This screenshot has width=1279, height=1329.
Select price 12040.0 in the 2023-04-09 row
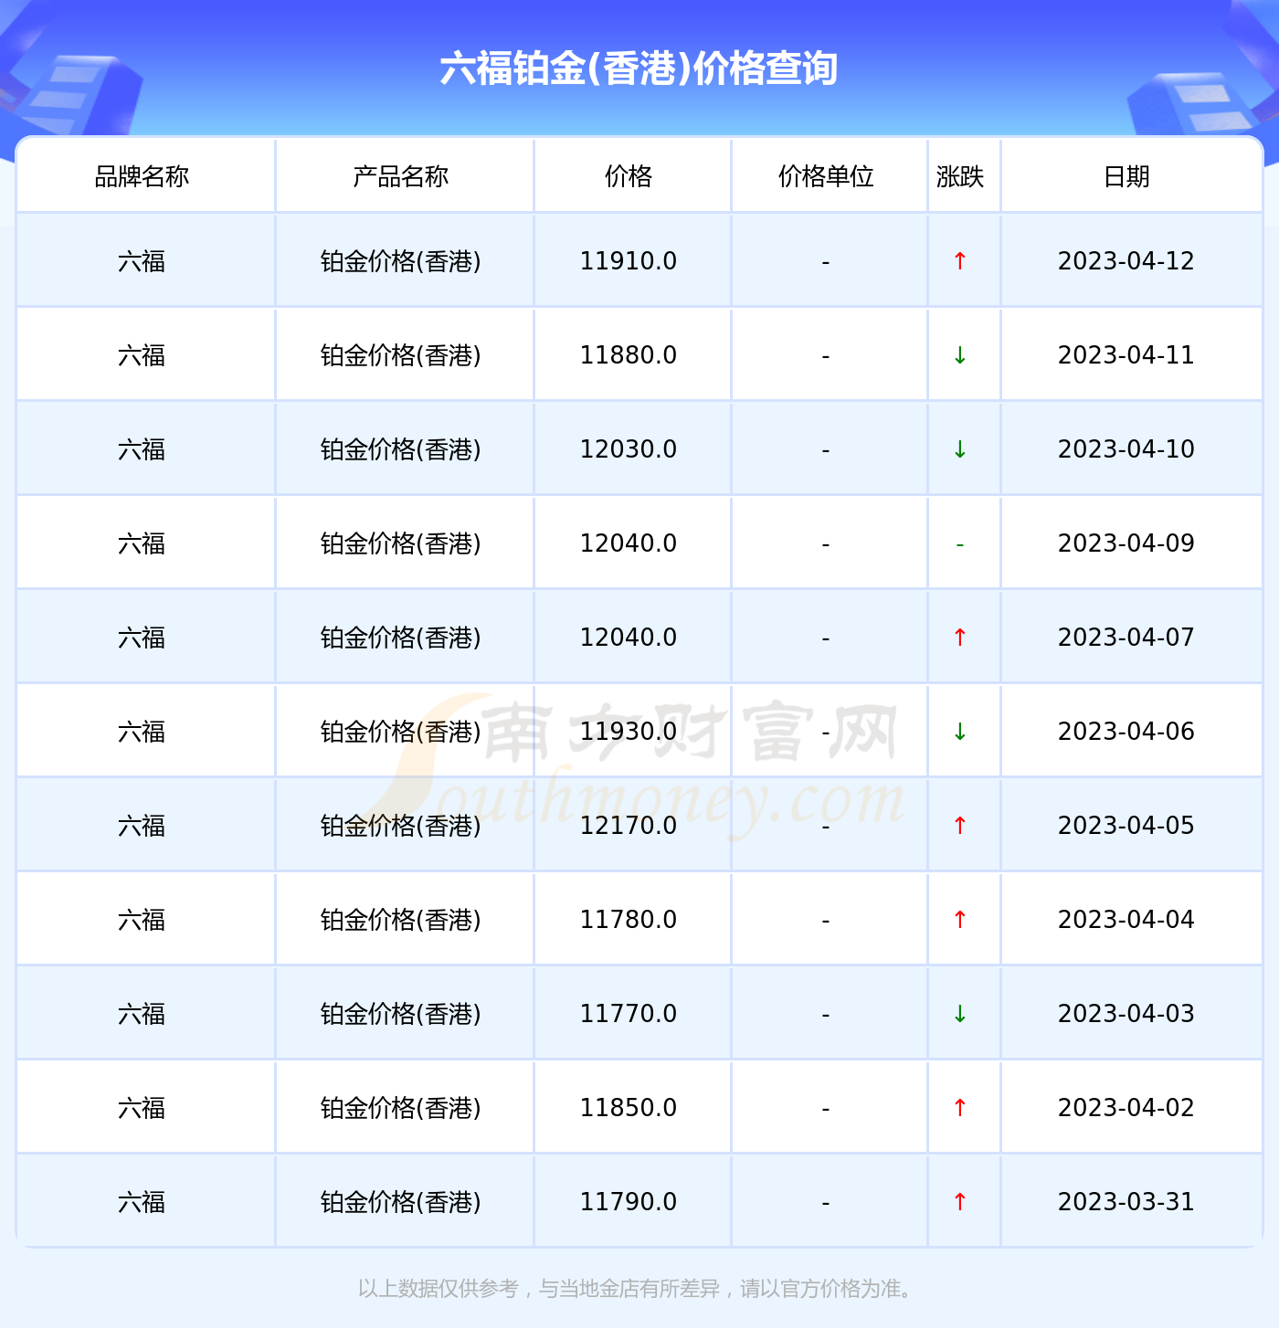[x=629, y=543]
